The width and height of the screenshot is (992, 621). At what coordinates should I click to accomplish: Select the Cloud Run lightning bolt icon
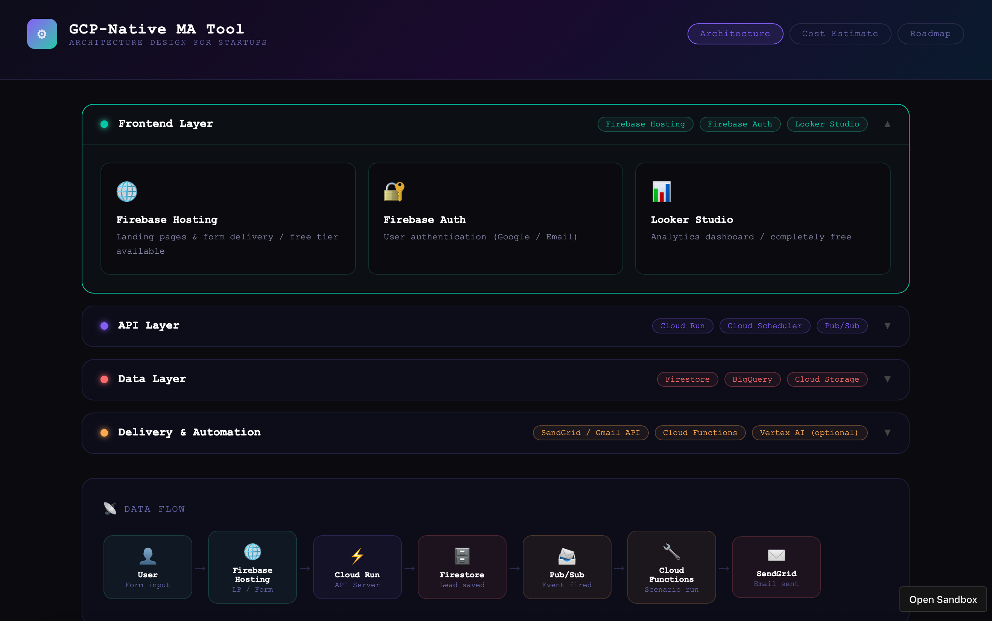point(357,556)
